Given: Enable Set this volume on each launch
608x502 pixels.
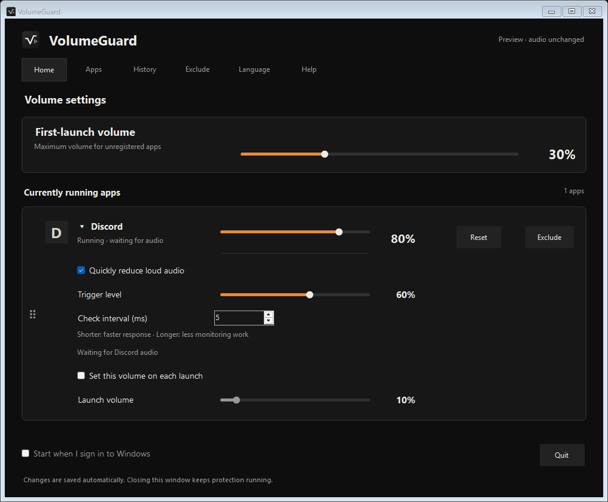Looking at the screenshot, I should 81,376.
